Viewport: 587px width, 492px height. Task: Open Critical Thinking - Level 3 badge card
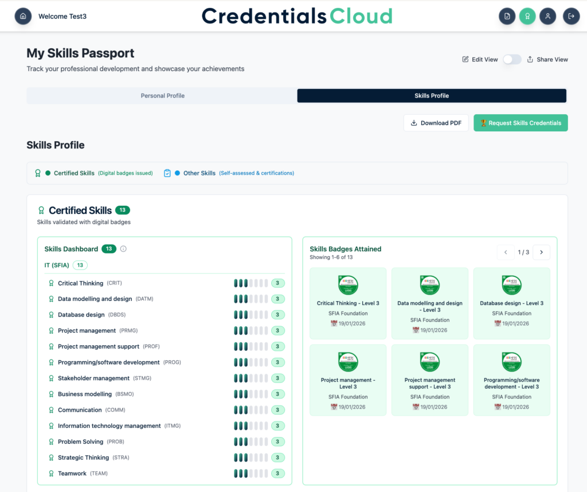tap(348, 303)
